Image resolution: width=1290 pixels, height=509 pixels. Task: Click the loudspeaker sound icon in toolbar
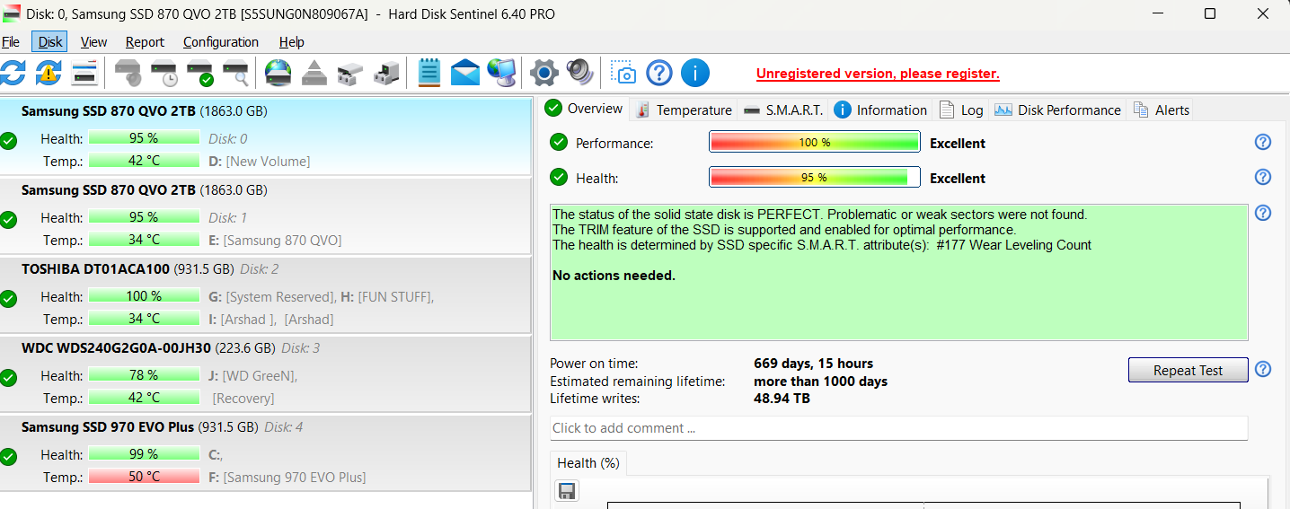[x=580, y=73]
